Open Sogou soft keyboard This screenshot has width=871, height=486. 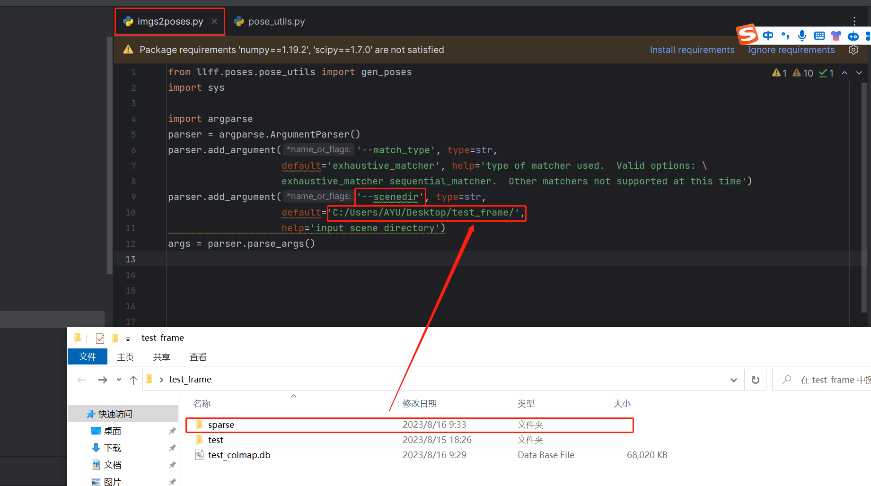pos(819,35)
